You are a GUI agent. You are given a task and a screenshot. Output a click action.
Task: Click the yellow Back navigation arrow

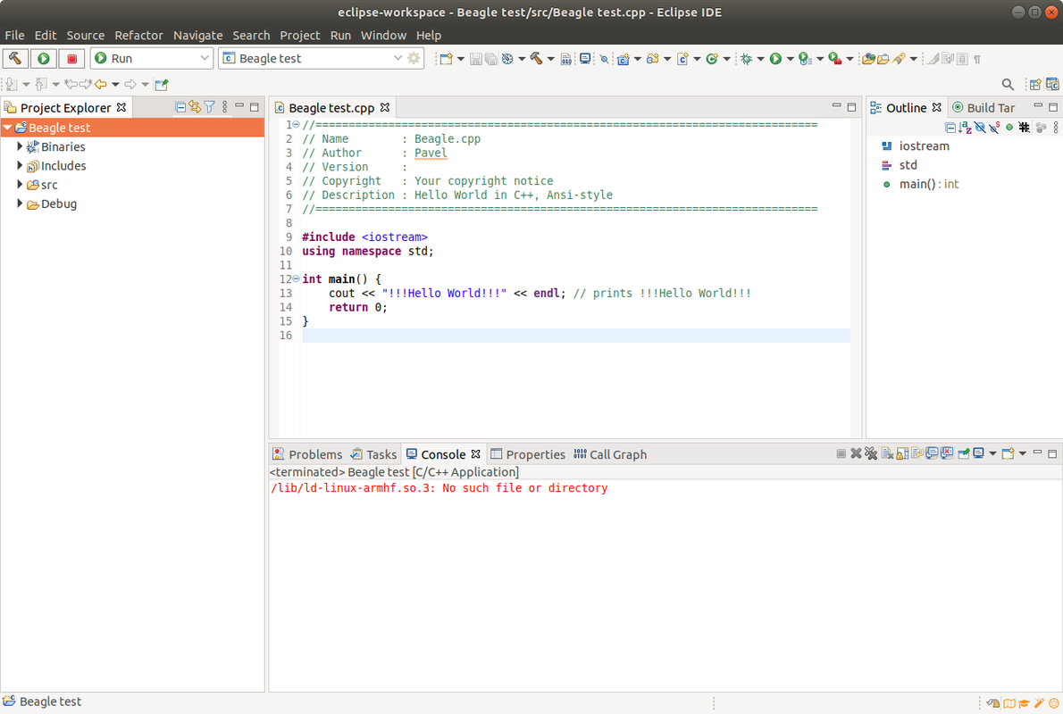point(100,85)
